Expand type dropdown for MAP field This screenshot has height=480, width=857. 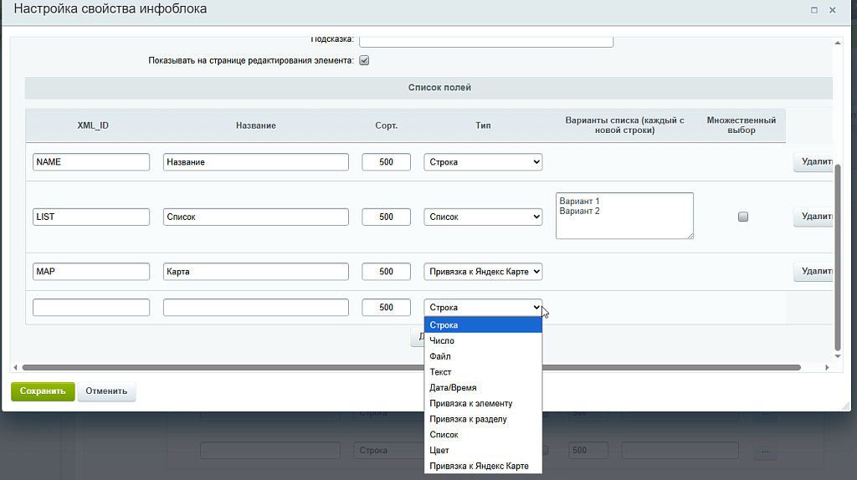tap(483, 272)
